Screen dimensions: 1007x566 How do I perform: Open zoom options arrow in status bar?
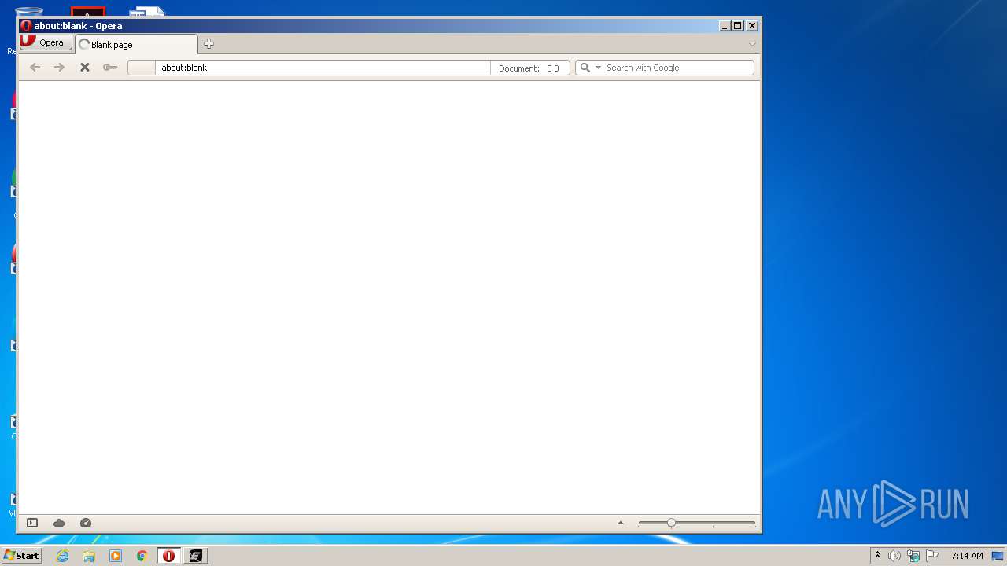[x=620, y=523]
